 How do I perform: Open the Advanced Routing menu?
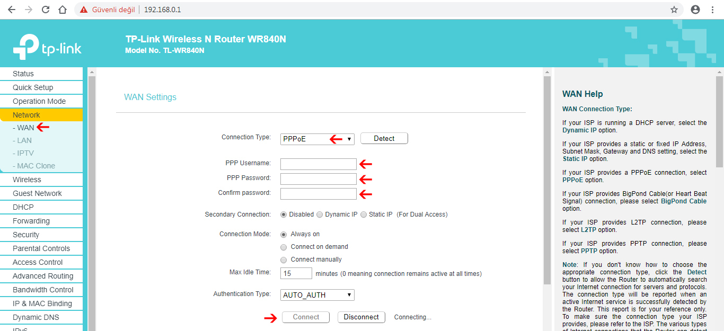point(41,276)
